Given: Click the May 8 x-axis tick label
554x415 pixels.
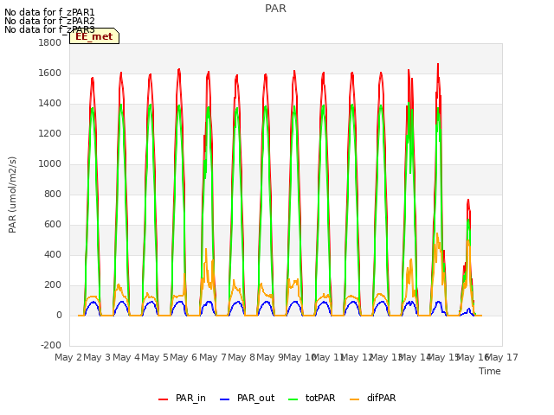Looking at the screenshot, I should pos(242,357).
